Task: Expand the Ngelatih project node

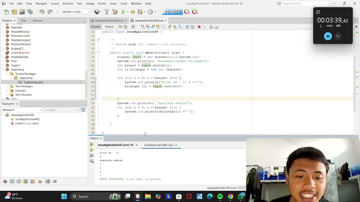Action: tap(3, 27)
